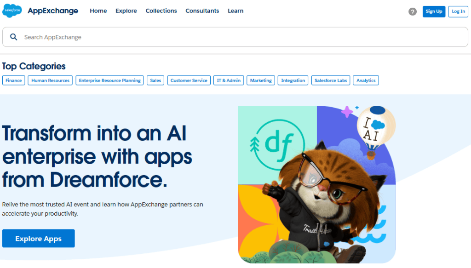The image size is (471, 268).
Task: Open Enterprise Resource Planning category
Action: point(109,80)
